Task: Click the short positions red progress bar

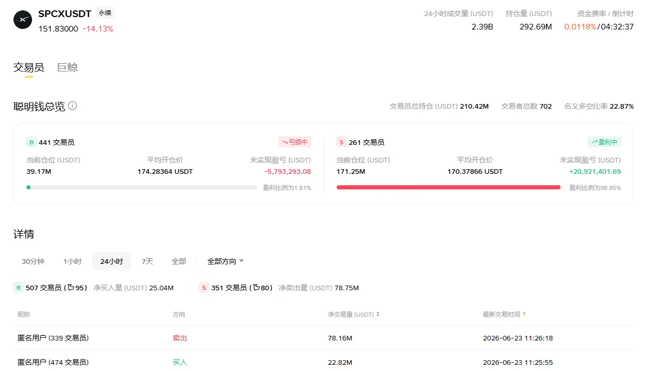Action: (448, 187)
